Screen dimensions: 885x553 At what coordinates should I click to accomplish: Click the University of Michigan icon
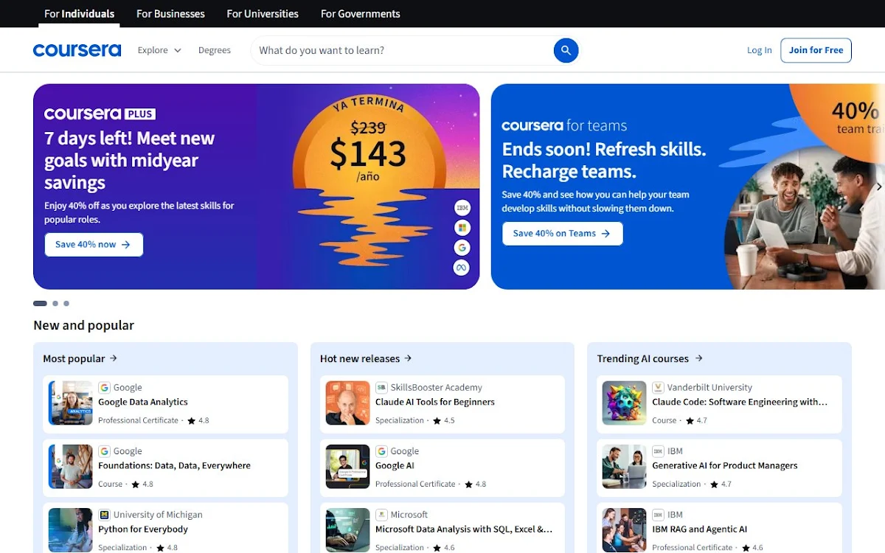(104, 515)
